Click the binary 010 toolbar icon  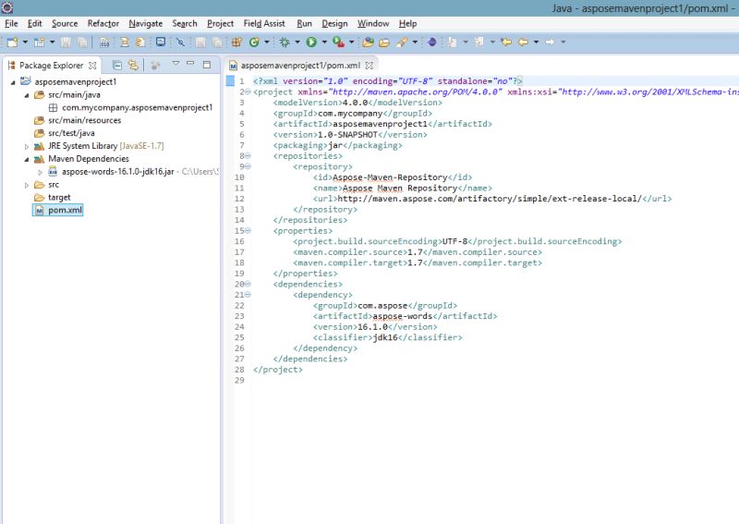pyautogui.click(x=104, y=42)
